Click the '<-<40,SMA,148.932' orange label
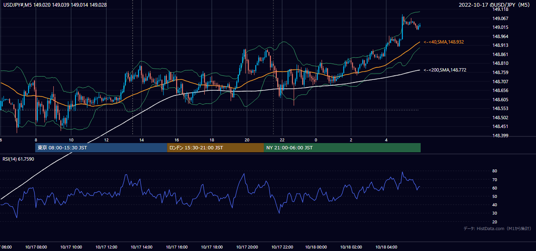 pos(443,42)
